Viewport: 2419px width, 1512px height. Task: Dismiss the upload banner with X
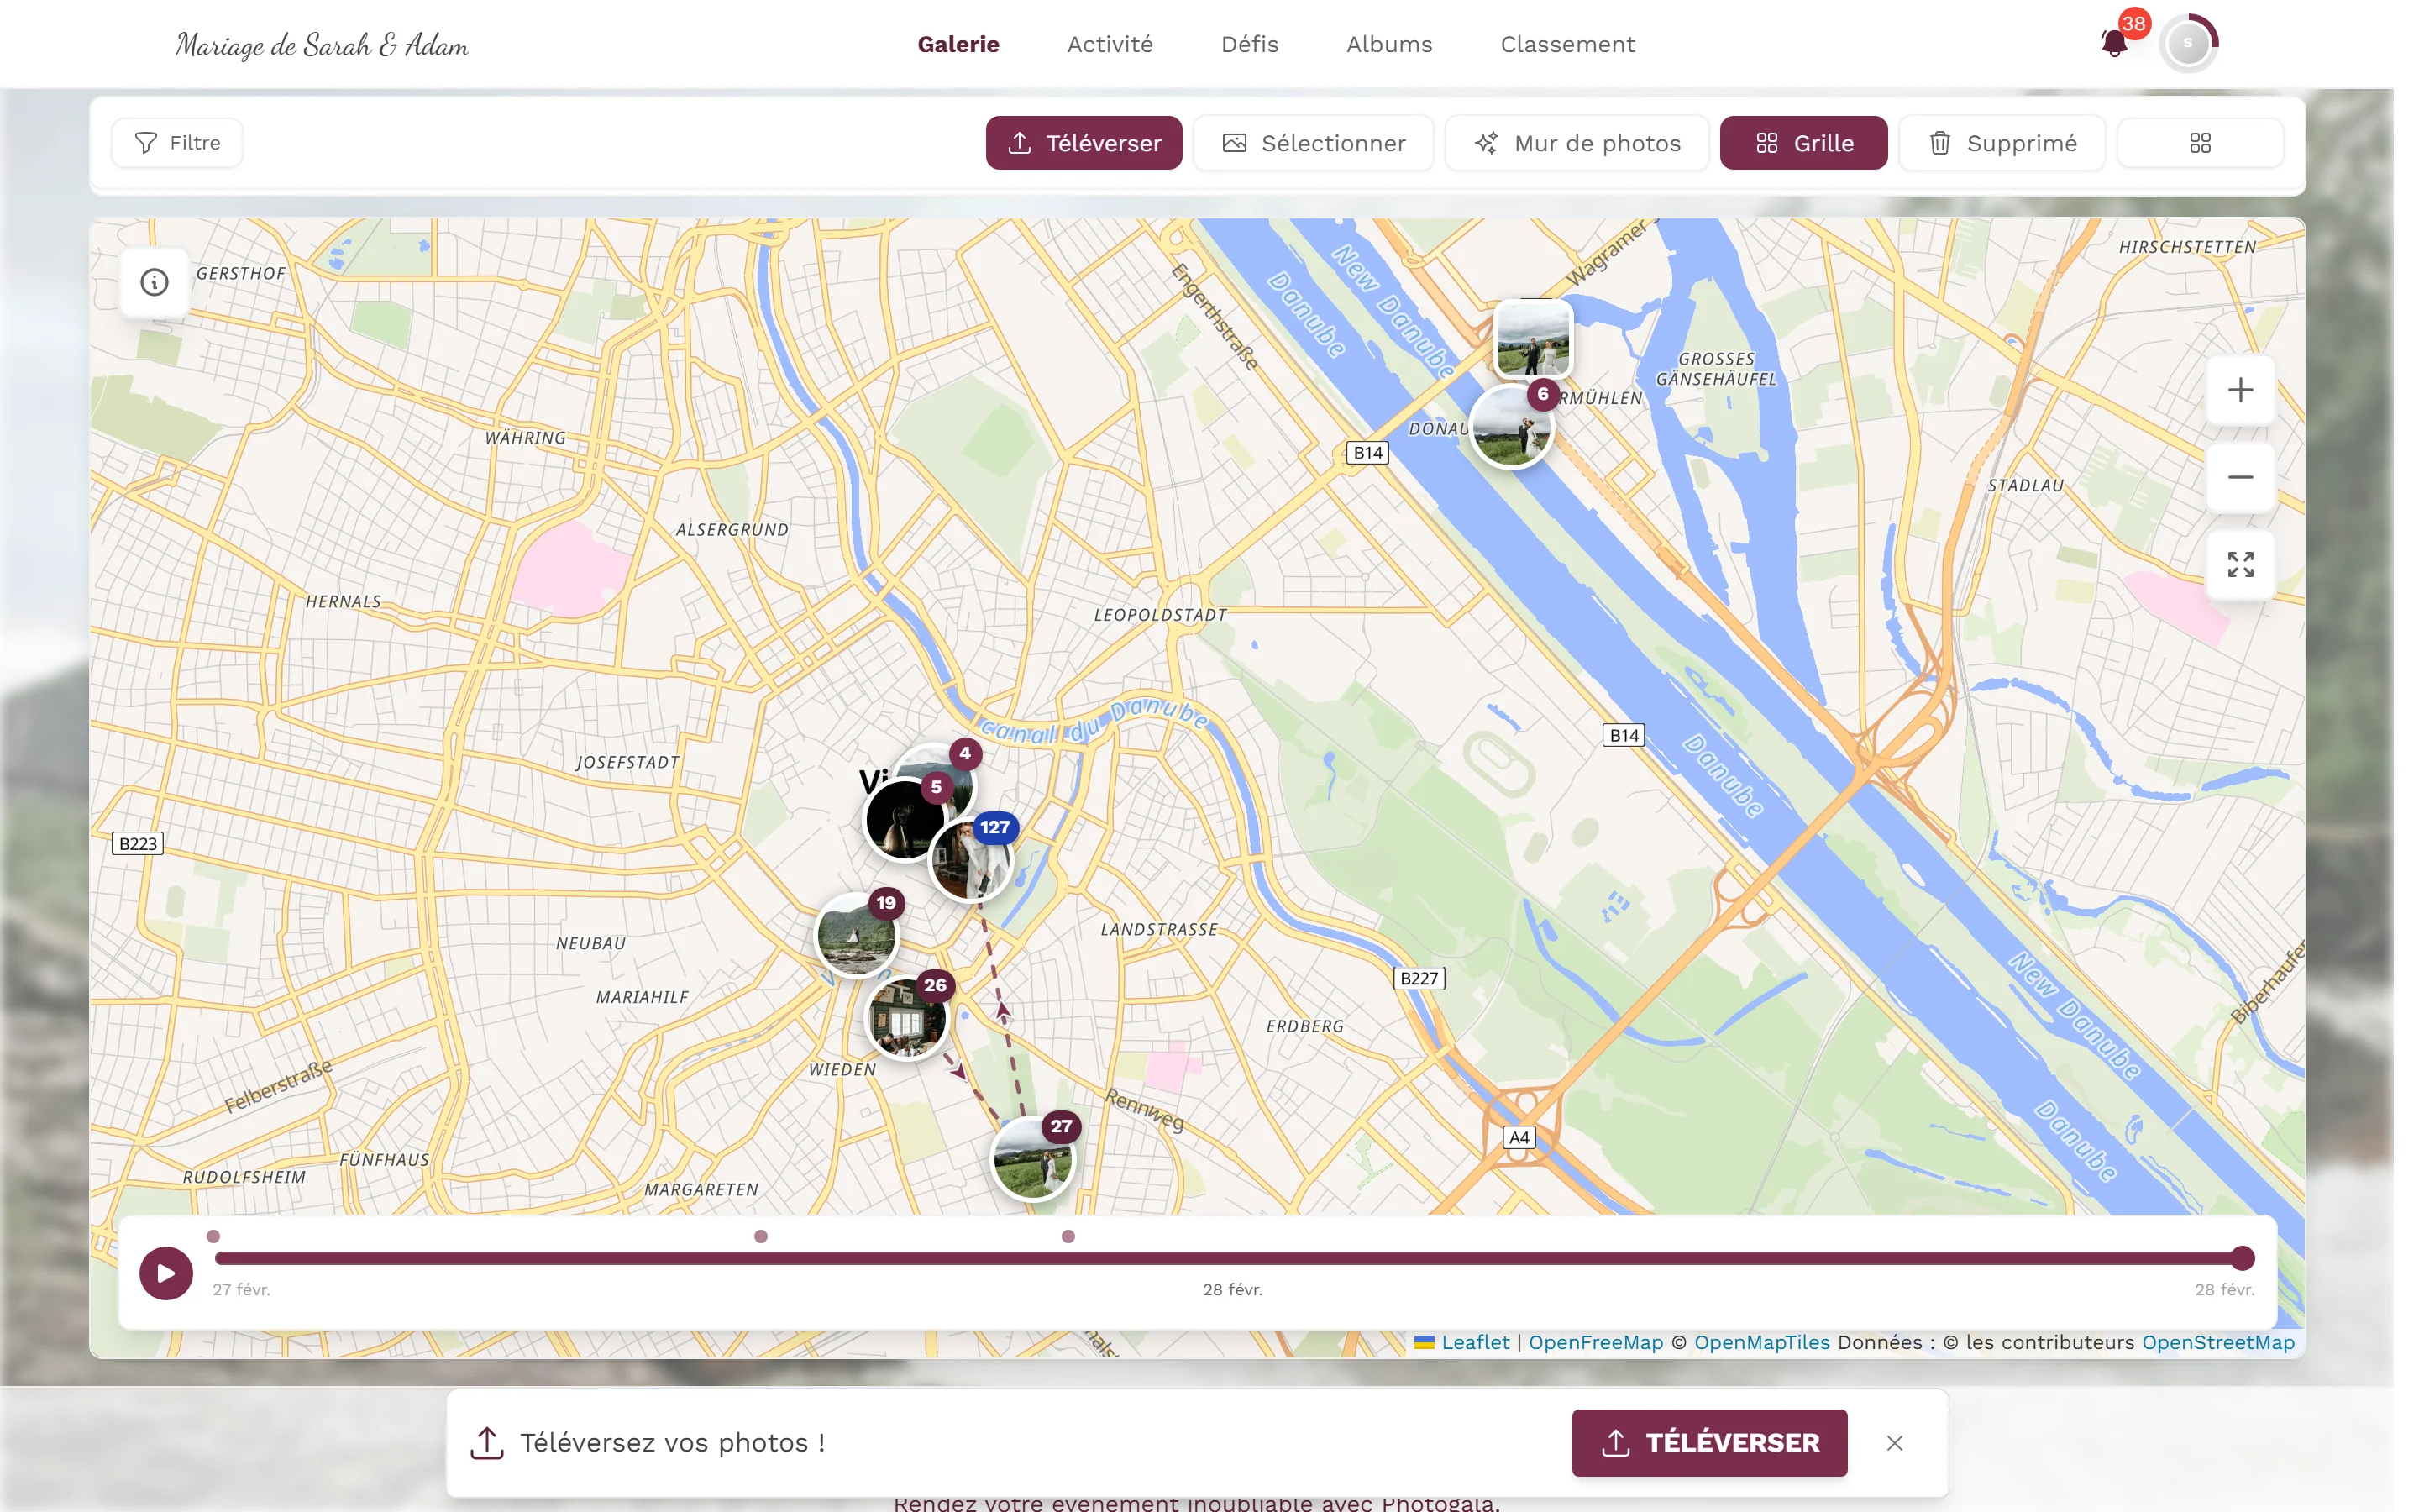click(x=1894, y=1442)
